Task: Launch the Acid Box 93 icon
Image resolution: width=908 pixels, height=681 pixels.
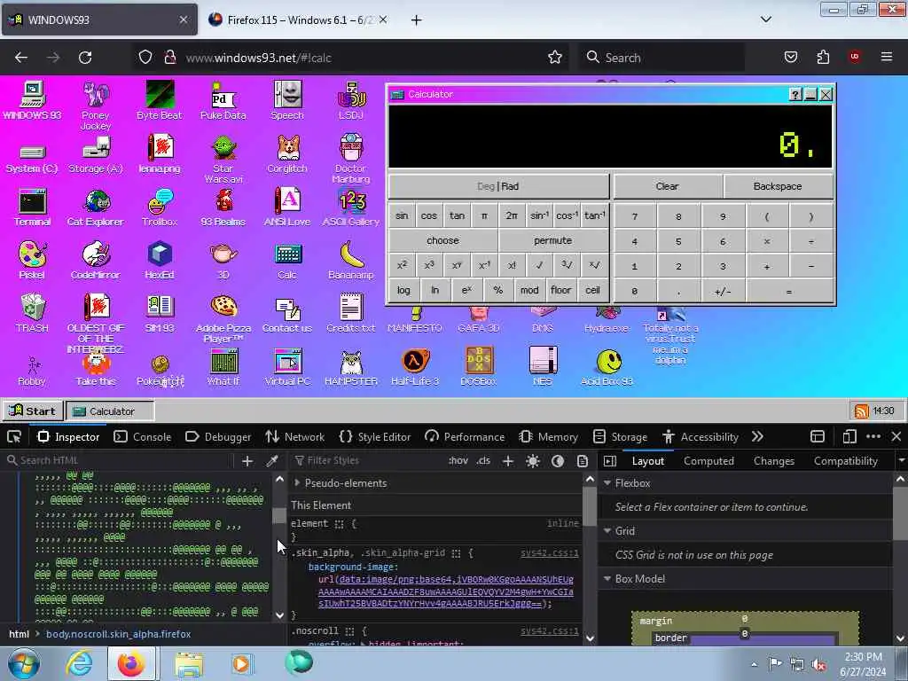Action: 607,366
